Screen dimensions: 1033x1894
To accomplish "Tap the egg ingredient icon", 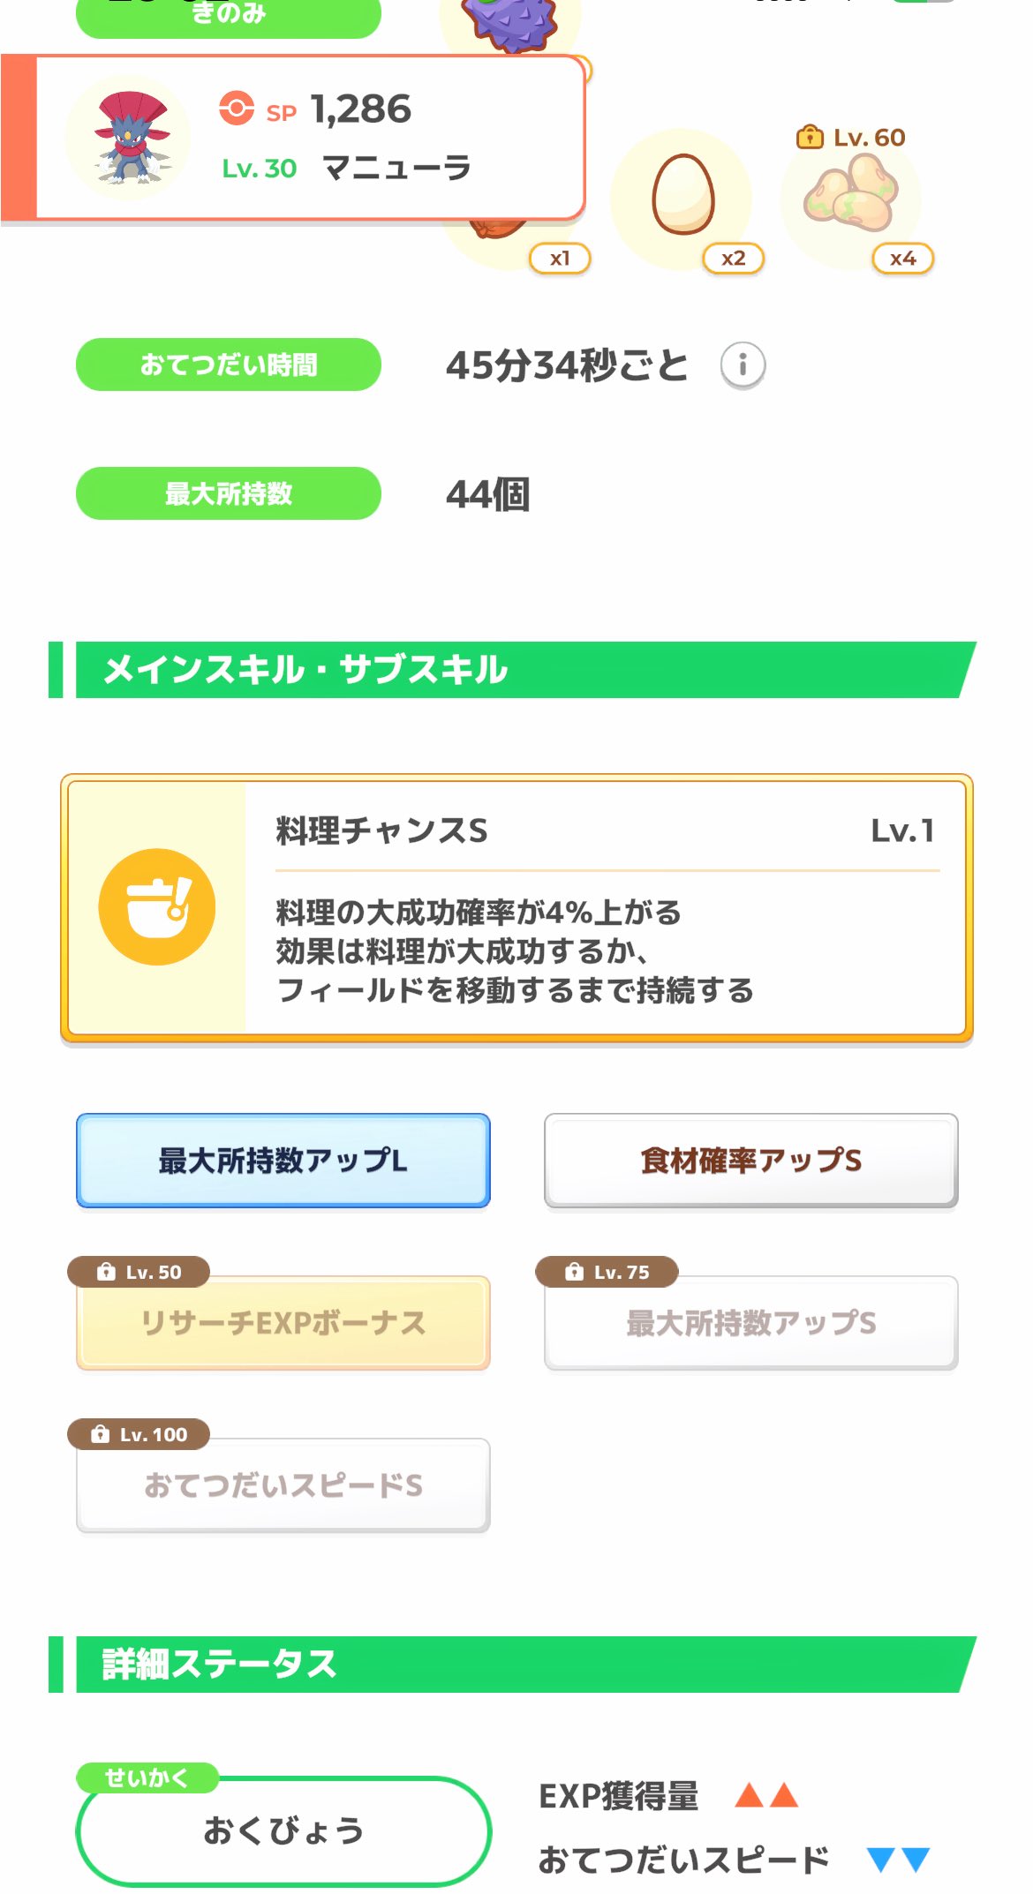I will pyautogui.click(x=682, y=195).
